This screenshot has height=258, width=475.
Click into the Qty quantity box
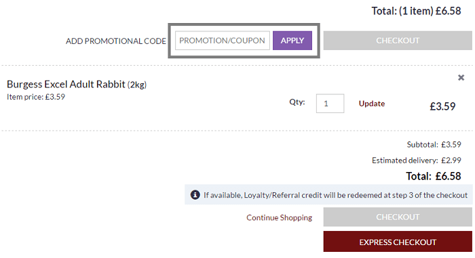[x=330, y=104]
